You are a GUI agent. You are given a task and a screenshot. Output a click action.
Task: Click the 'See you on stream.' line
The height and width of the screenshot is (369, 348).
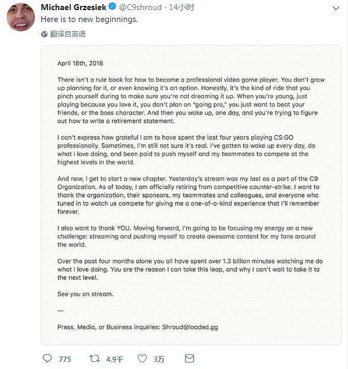(x=85, y=294)
